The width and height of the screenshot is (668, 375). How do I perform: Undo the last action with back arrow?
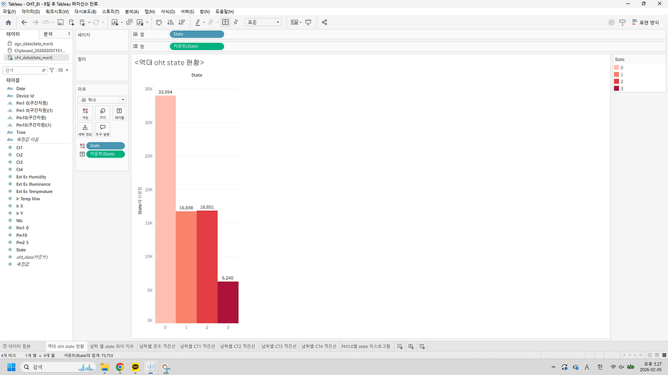[x=24, y=22]
